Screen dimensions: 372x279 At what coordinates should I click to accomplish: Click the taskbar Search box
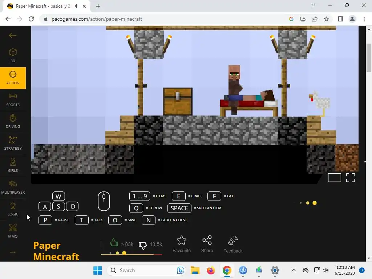tap(146, 270)
